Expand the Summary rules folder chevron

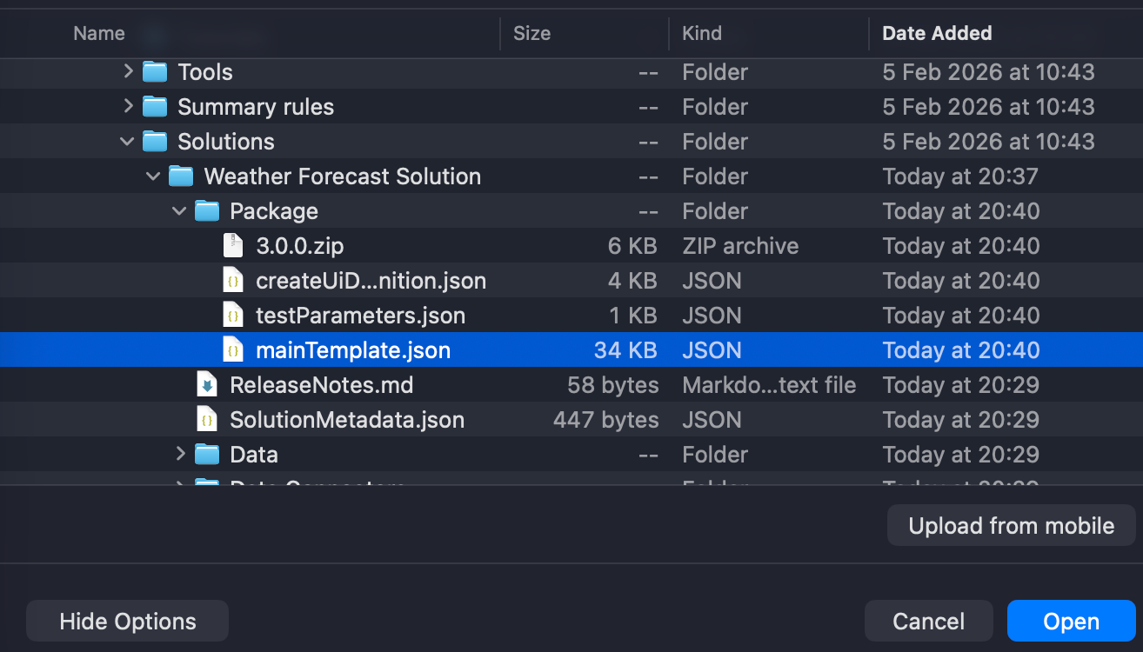tap(129, 107)
